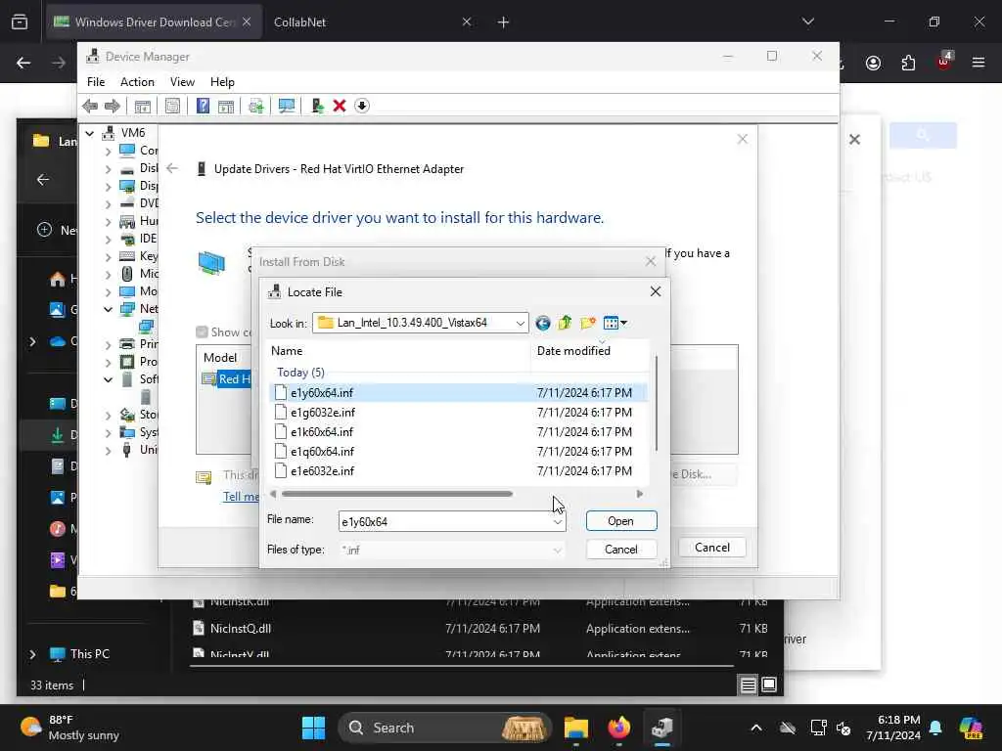Click the Back arrow in Device Manager toolbar
Viewport: 1002px width, 751px height.
point(90,106)
